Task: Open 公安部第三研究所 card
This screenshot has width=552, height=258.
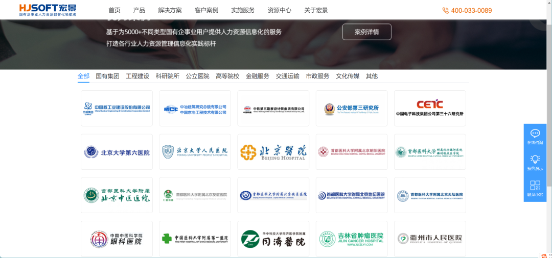Action: (352, 109)
